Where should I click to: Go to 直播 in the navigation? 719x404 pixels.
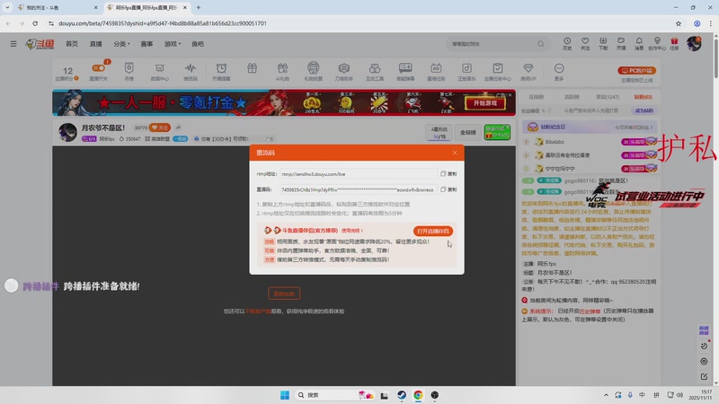96,44
